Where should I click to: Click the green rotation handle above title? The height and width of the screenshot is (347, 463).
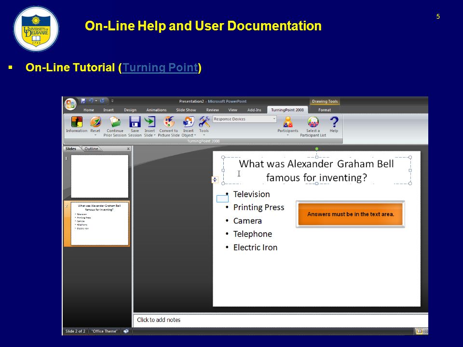316,149
